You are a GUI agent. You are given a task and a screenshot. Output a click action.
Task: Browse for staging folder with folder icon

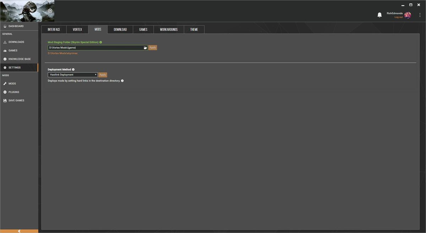point(145,48)
